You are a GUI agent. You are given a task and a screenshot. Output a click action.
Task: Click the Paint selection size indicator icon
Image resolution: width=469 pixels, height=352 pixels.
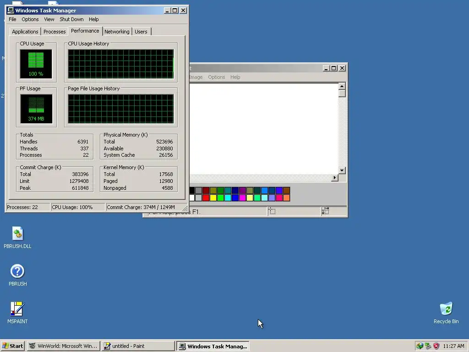tap(326, 211)
